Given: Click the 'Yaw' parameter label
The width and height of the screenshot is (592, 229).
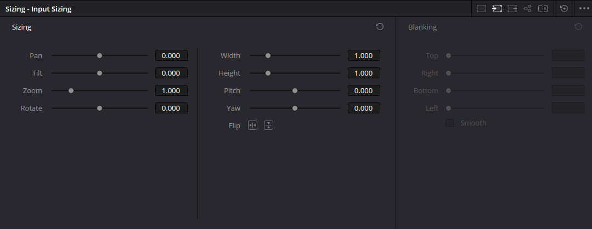Looking at the screenshot, I should click(234, 108).
